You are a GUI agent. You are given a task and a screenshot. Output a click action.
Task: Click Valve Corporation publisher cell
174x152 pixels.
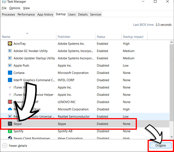[x=70, y=138]
